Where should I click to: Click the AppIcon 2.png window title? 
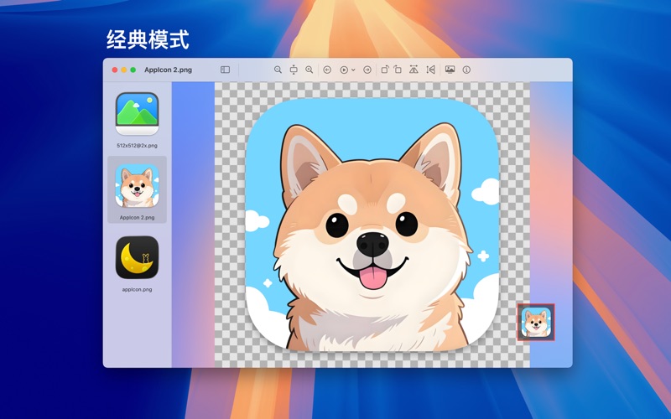pos(168,70)
